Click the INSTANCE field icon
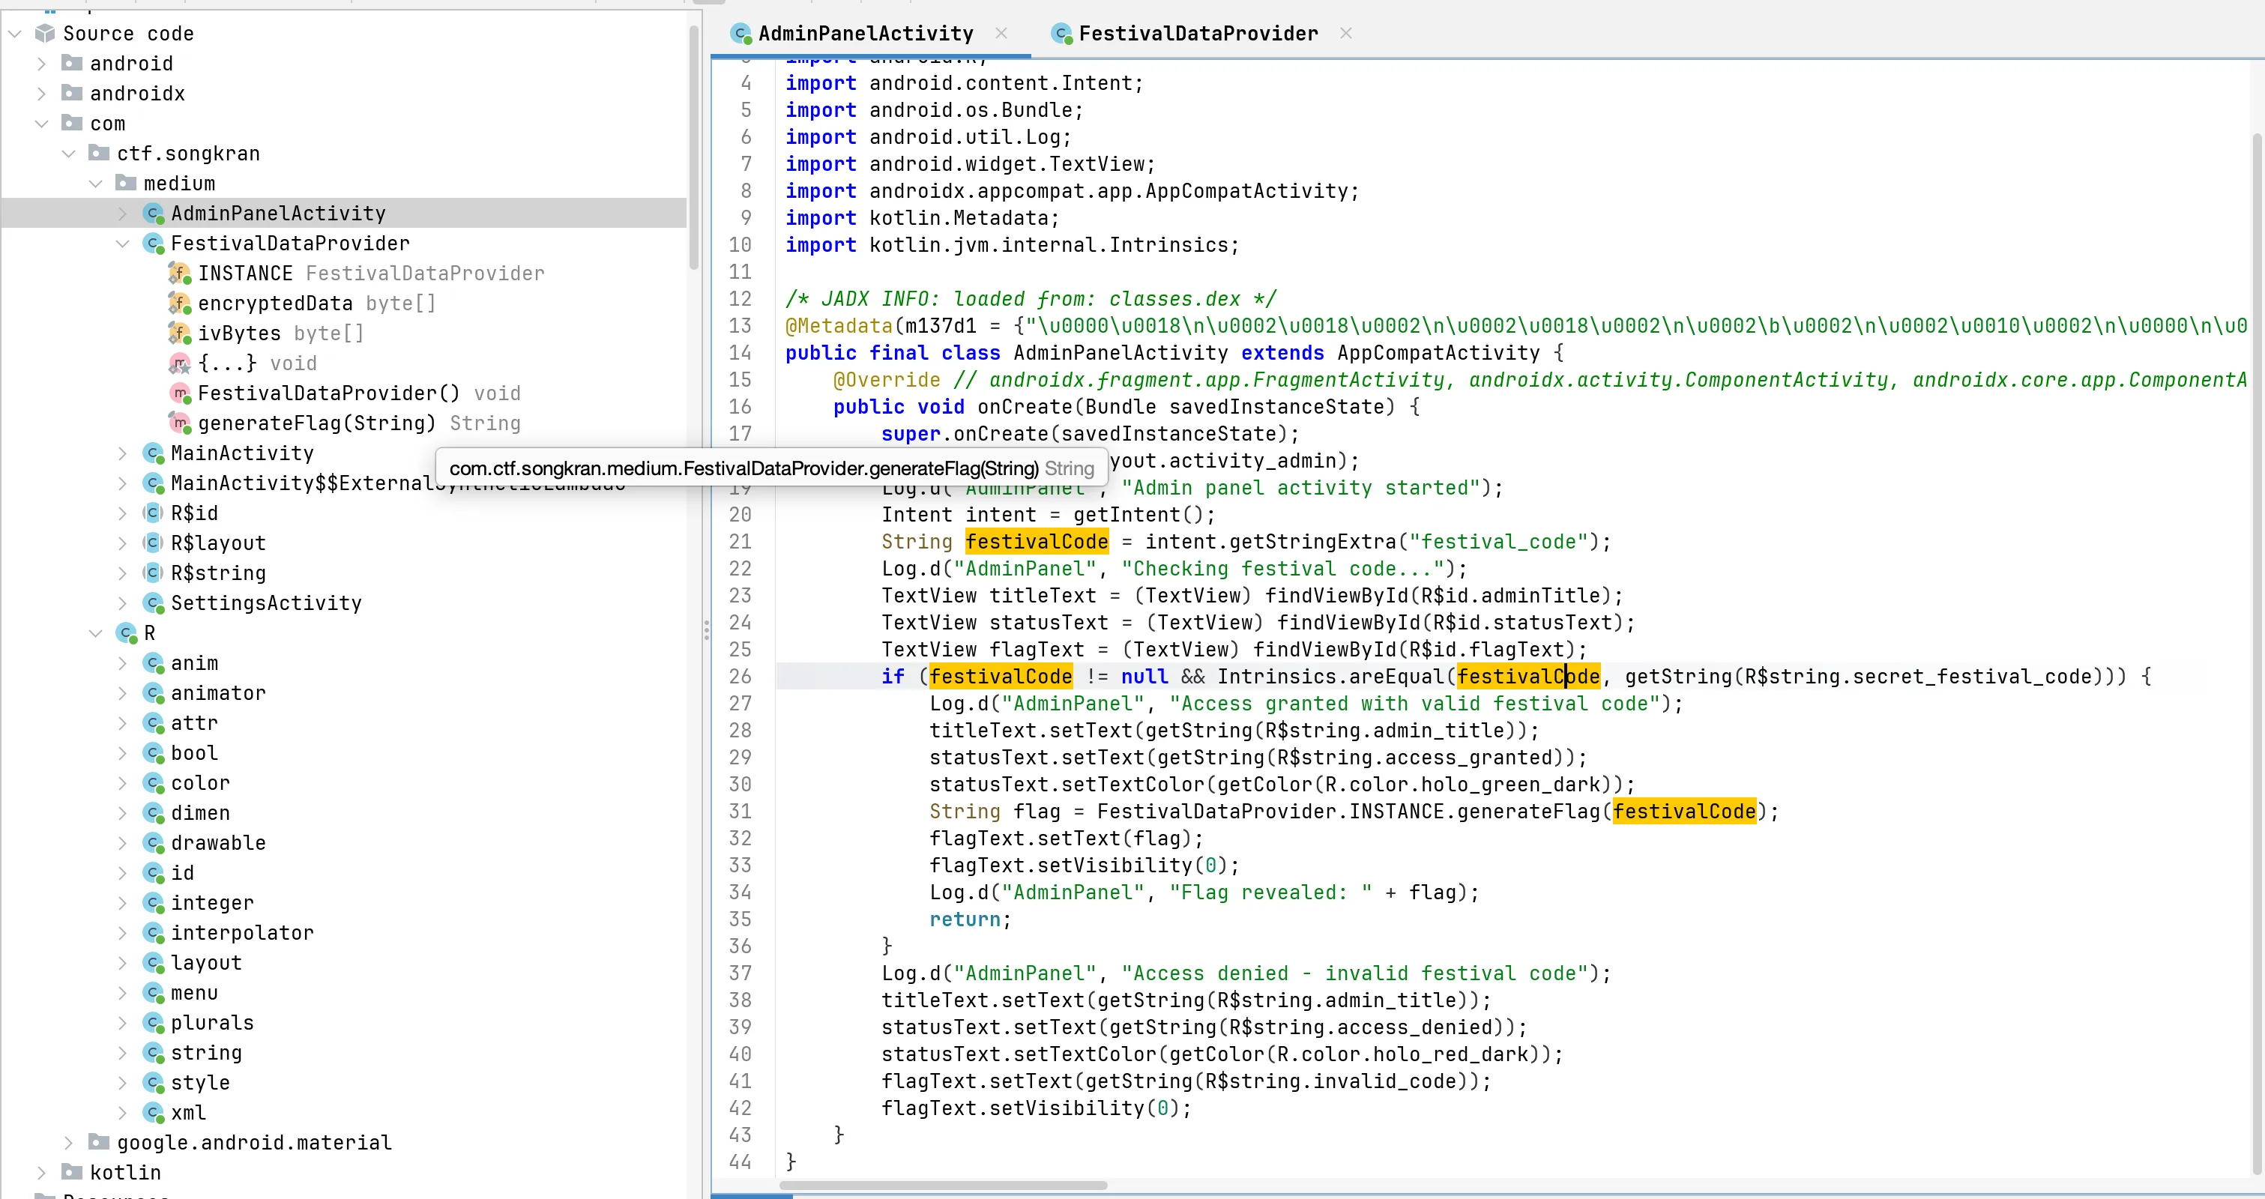This screenshot has height=1199, width=2265. [180, 274]
